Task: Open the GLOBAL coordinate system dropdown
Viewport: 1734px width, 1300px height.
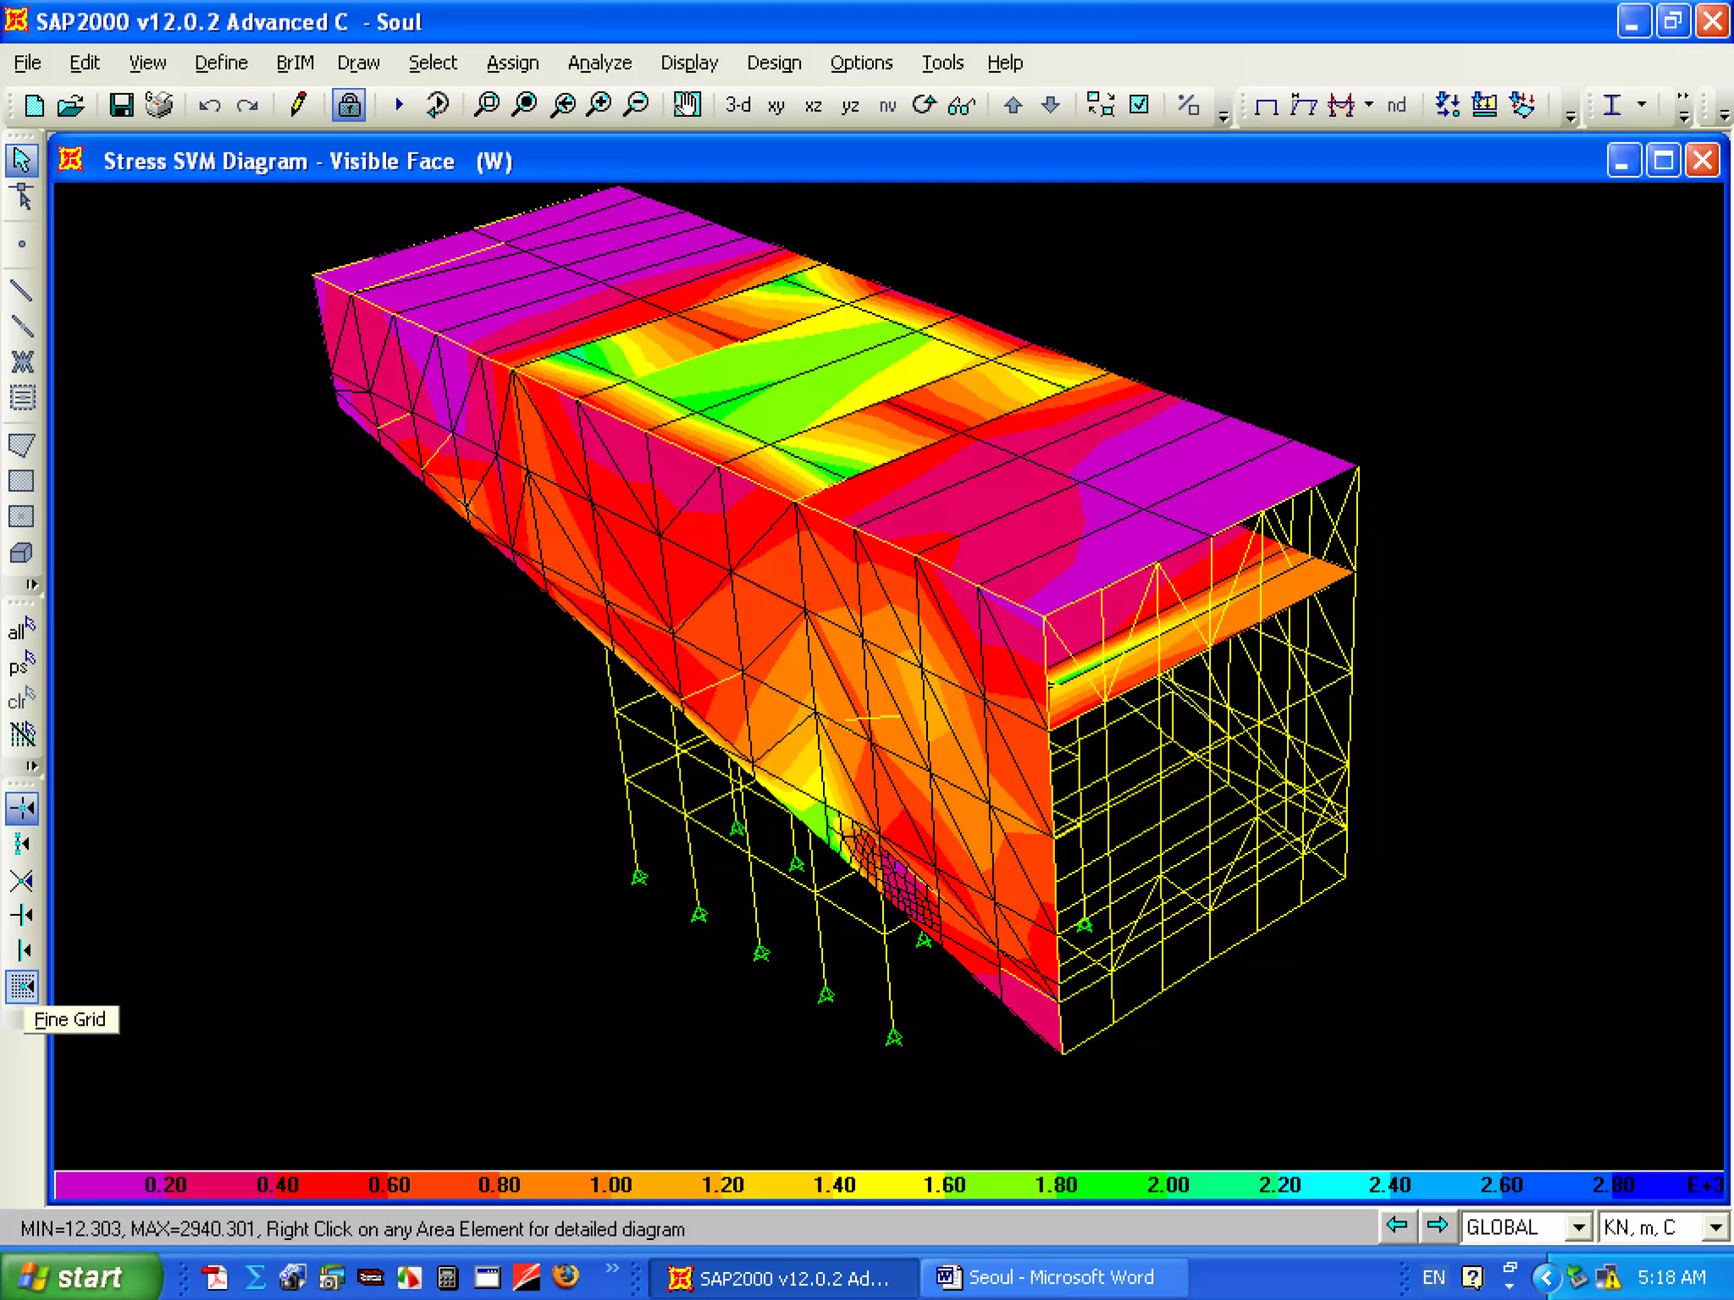Action: (x=1578, y=1227)
